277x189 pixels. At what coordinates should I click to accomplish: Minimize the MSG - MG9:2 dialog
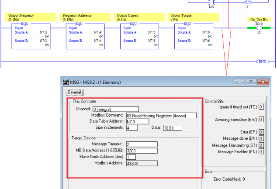(239, 82)
